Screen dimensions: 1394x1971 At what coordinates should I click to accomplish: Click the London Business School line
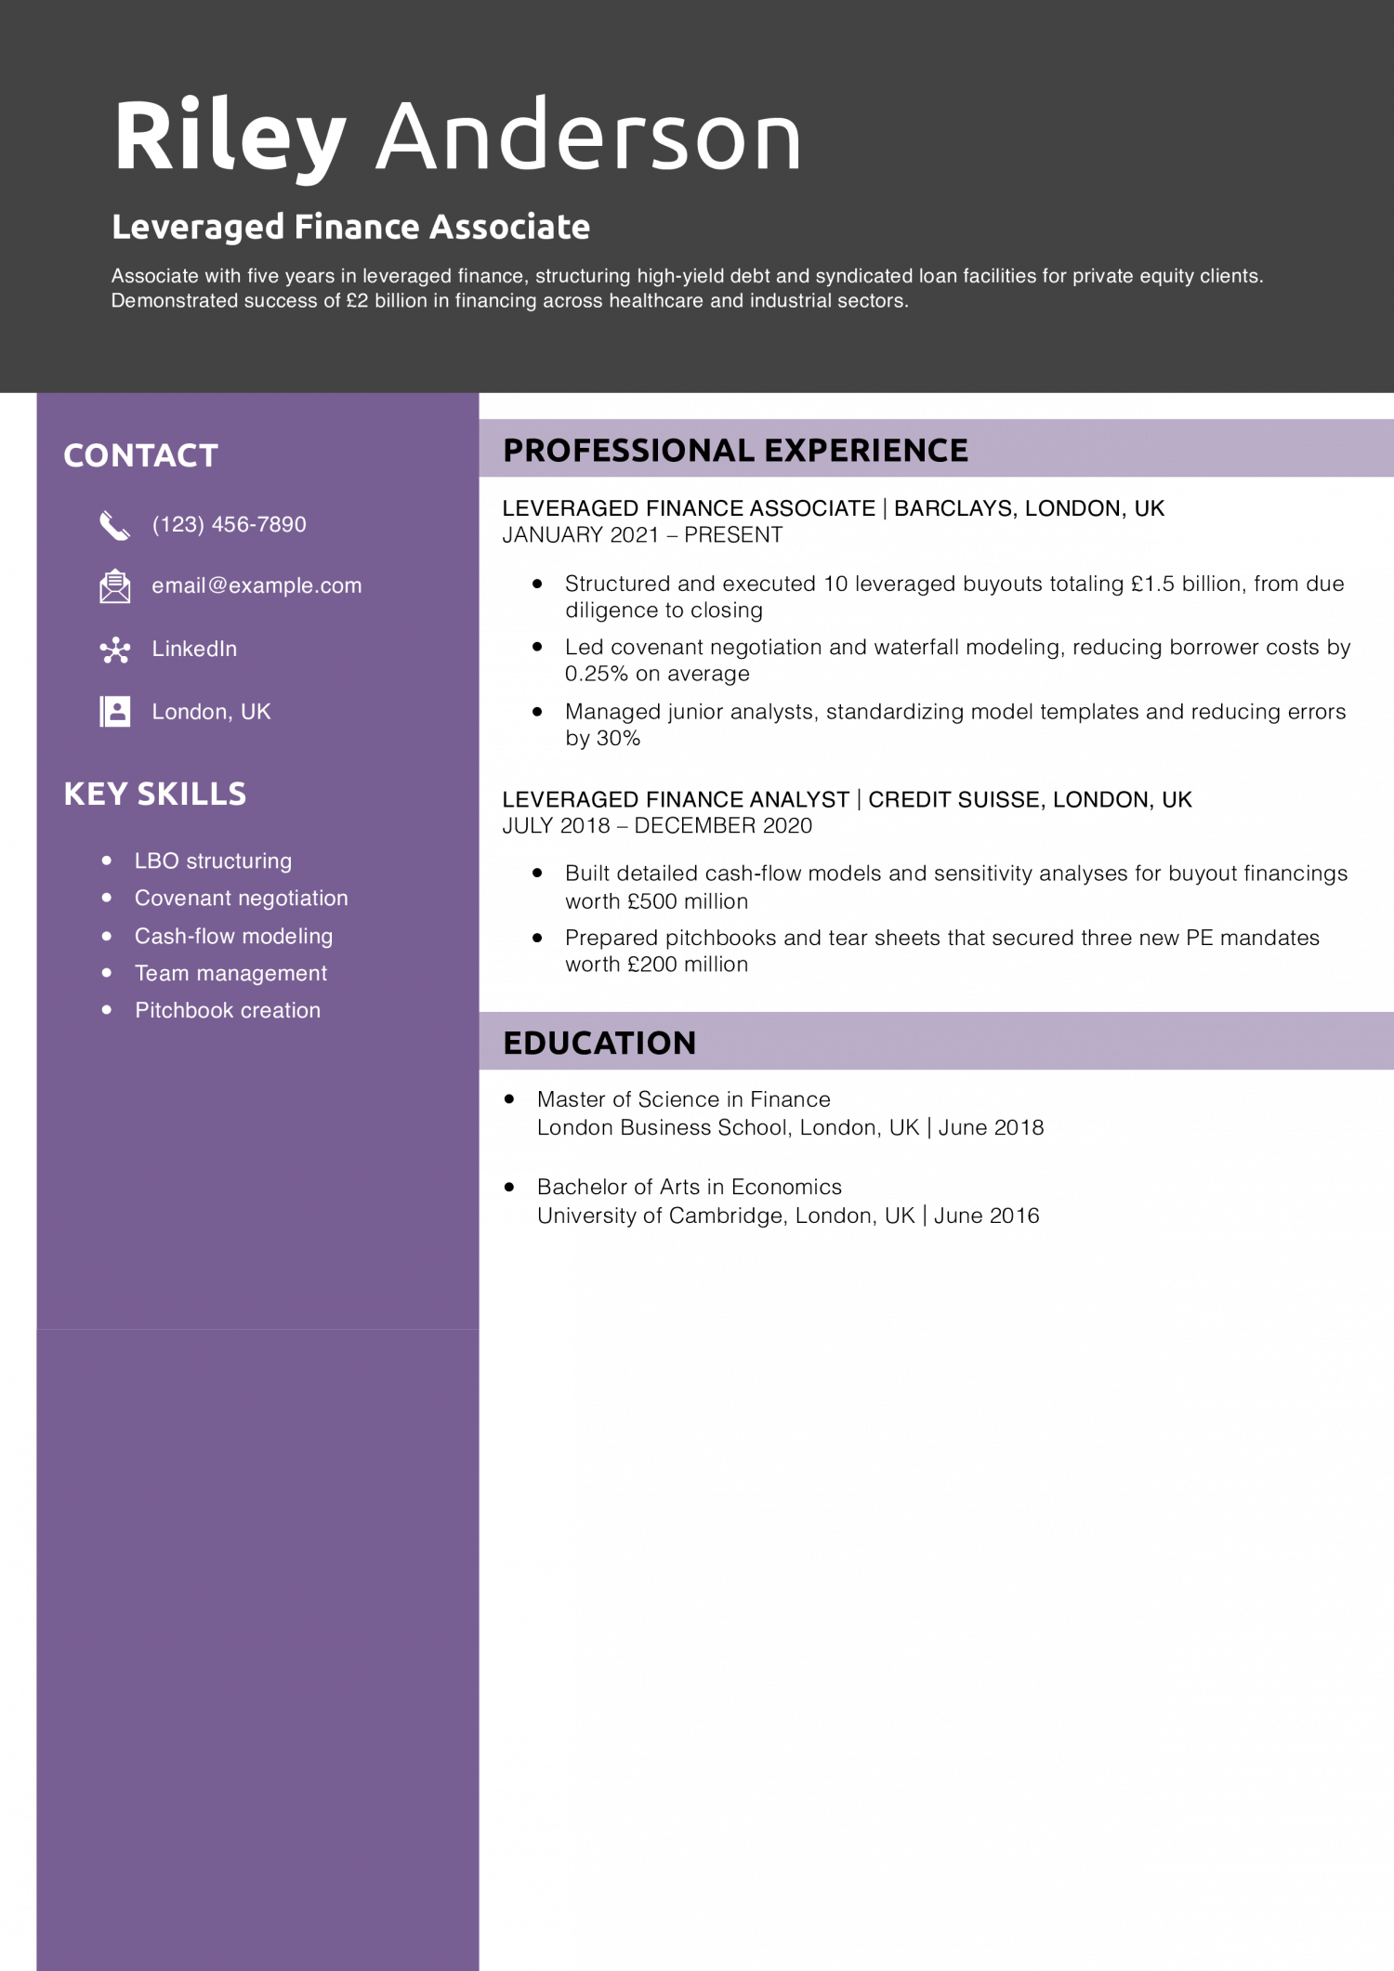791,1127
